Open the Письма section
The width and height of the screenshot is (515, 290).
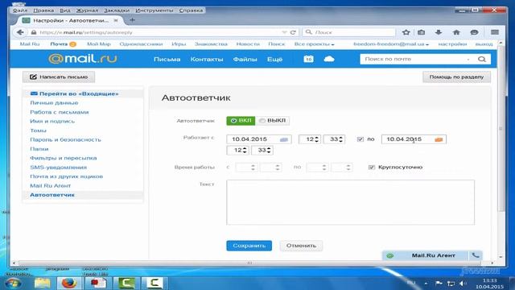167,59
